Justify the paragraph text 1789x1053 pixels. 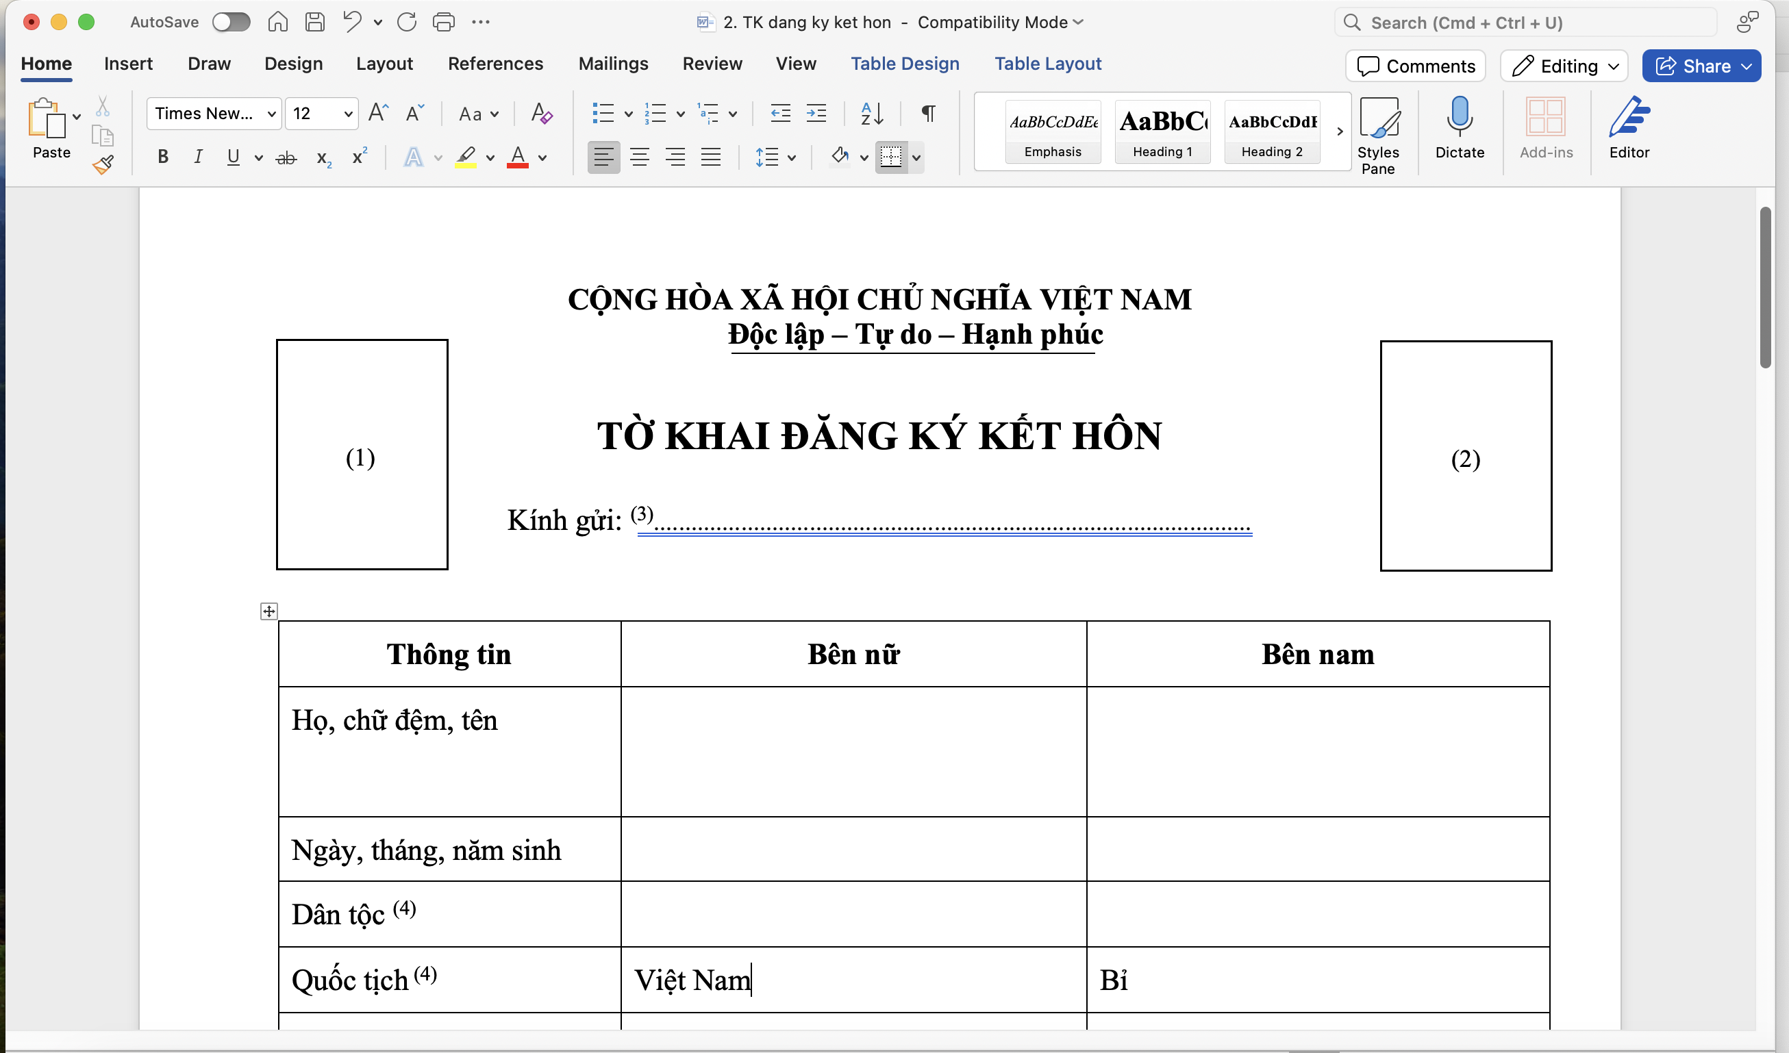(711, 157)
